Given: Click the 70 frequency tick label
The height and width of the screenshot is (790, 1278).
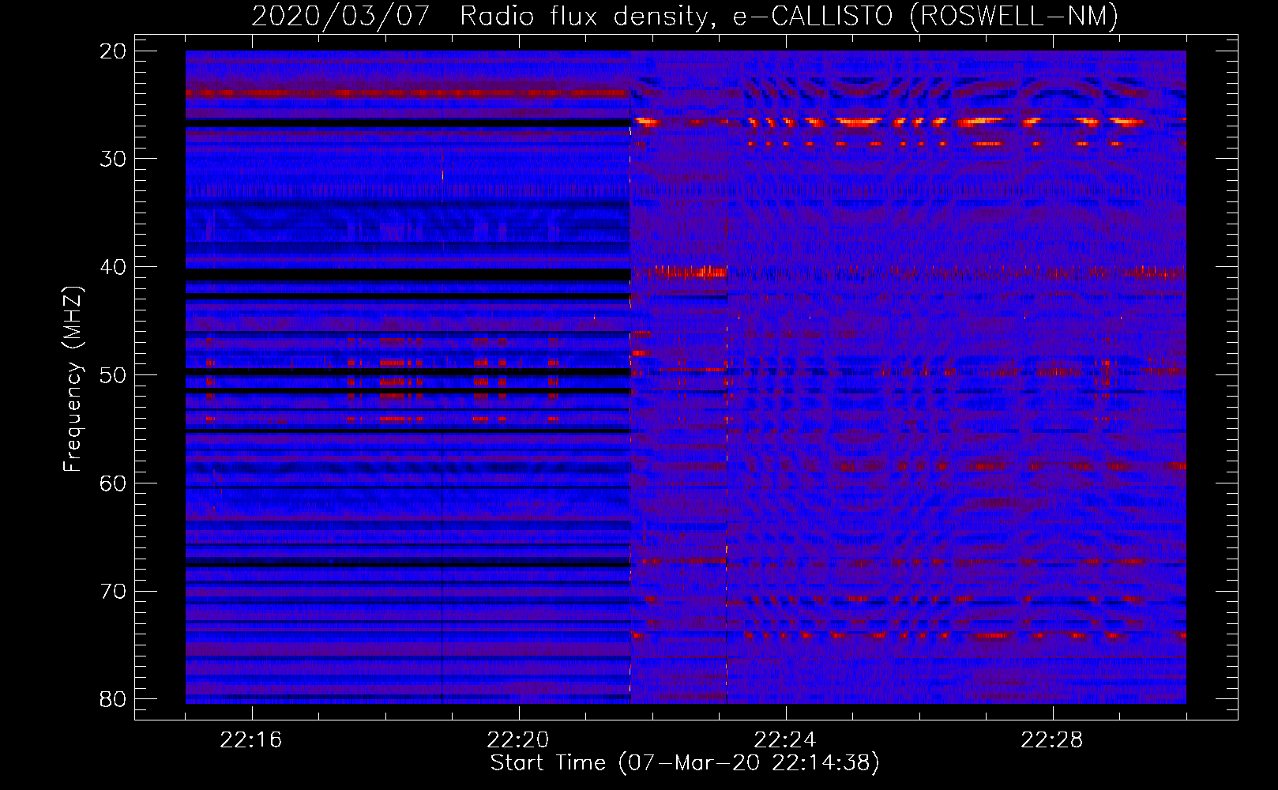Looking at the screenshot, I should (x=112, y=592).
